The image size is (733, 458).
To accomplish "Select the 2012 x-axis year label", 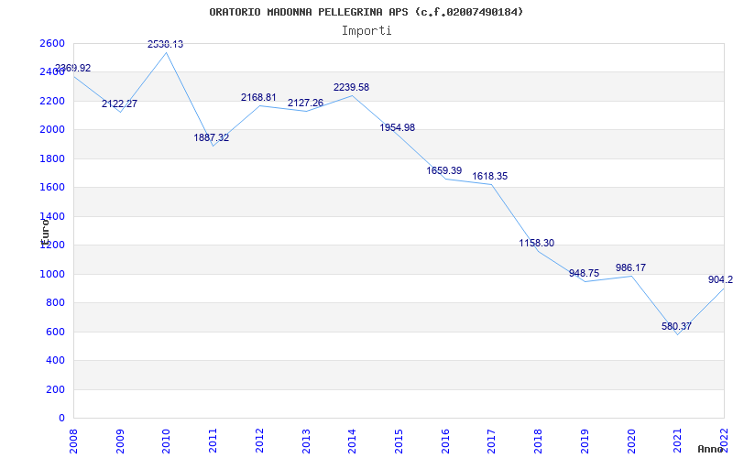I will (259, 442).
